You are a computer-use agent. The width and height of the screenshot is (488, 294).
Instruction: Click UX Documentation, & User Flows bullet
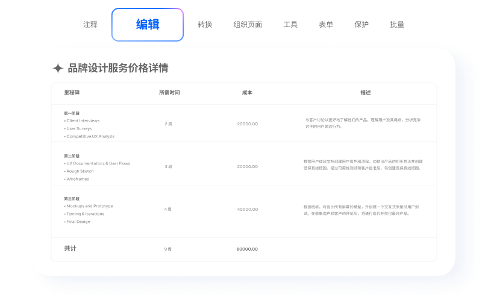click(x=97, y=163)
